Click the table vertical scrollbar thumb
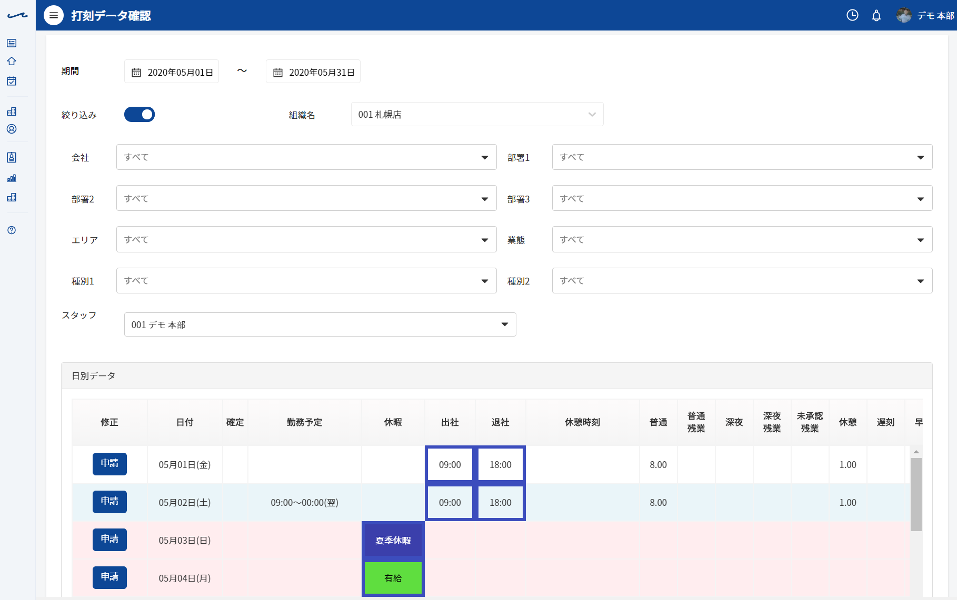Screen dimensions: 957x600 pyautogui.click(x=916, y=494)
